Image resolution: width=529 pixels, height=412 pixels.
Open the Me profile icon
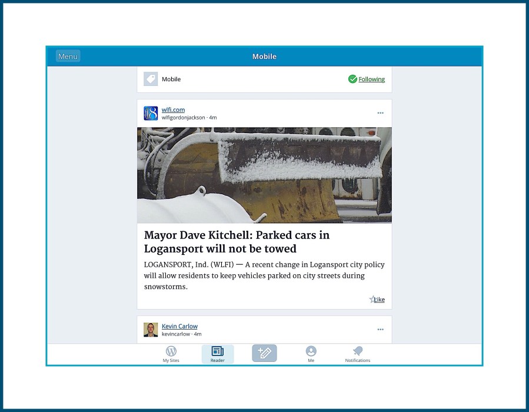pyautogui.click(x=311, y=352)
